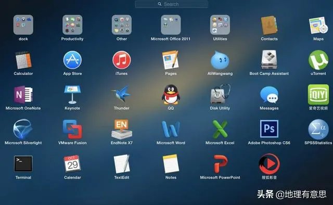The image size is (333, 205).
Task: Launch Microsoft Word
Action: (x=171, y=129)
